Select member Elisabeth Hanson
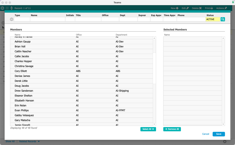The width and height of the screenshot is (235, 145). tap(82, 100)
